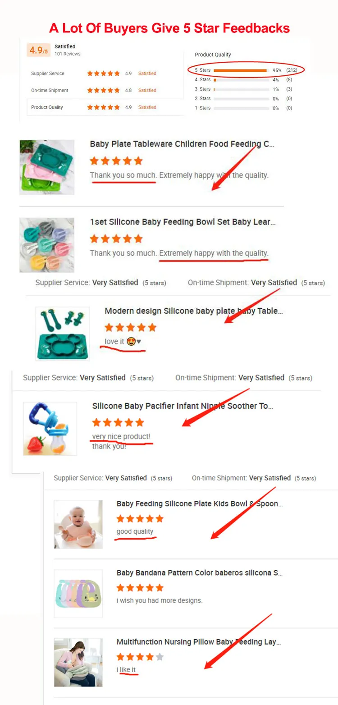This screenshot has height=705, width=338.
Task: Open Baby Bandana Pattern Color baberos title
Action: point(200,573)
